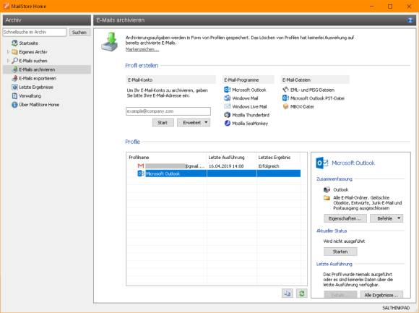
Task: Click the Suchen button
Action: point(79,32)
